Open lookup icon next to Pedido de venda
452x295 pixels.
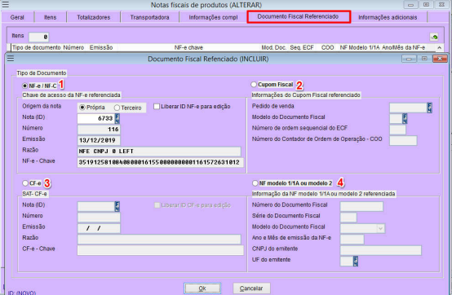pyautogui.click(x=429, y=108)
